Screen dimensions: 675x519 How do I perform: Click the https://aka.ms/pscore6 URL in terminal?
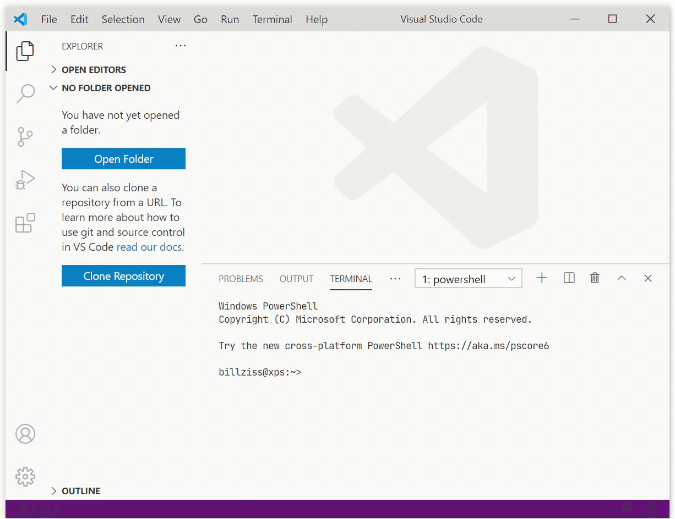(488, 346)
